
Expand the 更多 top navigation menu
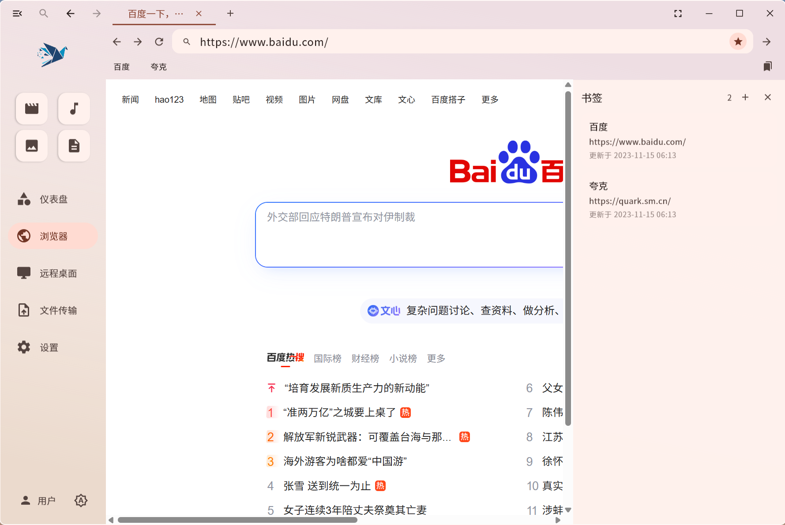click(x=490, y=100)
